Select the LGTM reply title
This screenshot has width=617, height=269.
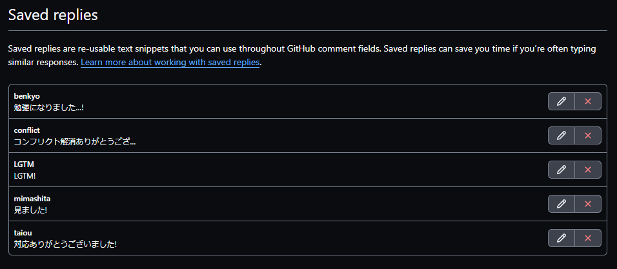[24, 164]
